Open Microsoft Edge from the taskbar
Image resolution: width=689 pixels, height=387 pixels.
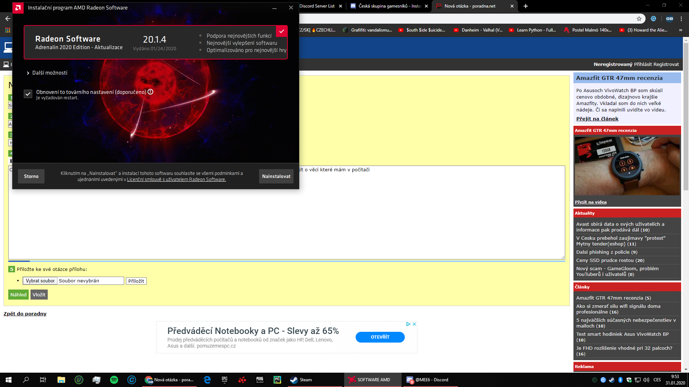click(x=207, y=380)
